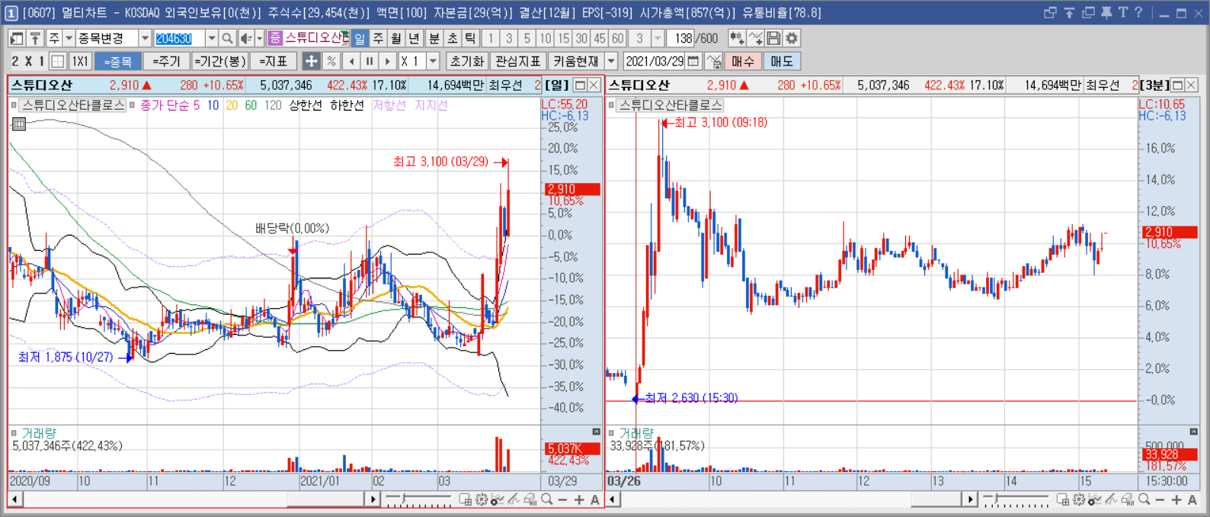
Task: Select the 틱 (tick) period button
Action: tap(470, 38)
